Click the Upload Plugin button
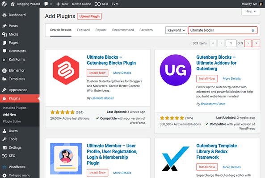Image resolution: width=265 pixels, height=178 pixels. pos(89,16)
